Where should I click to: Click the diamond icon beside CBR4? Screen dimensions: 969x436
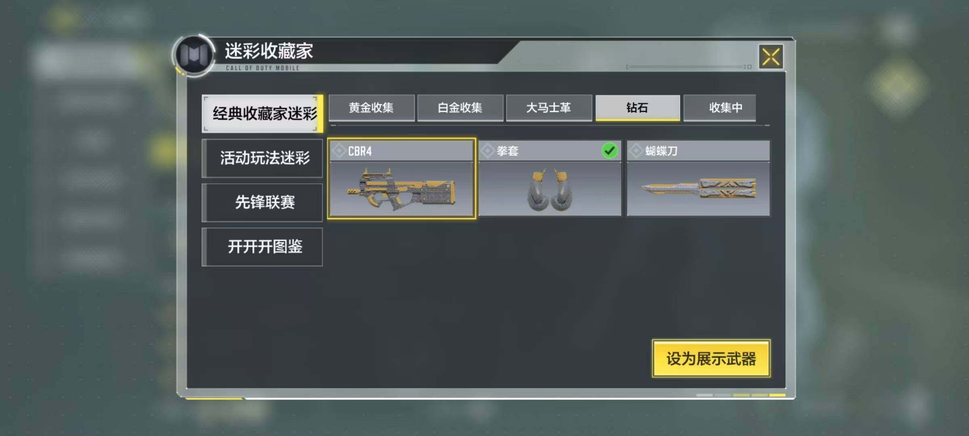pos(339,151)
